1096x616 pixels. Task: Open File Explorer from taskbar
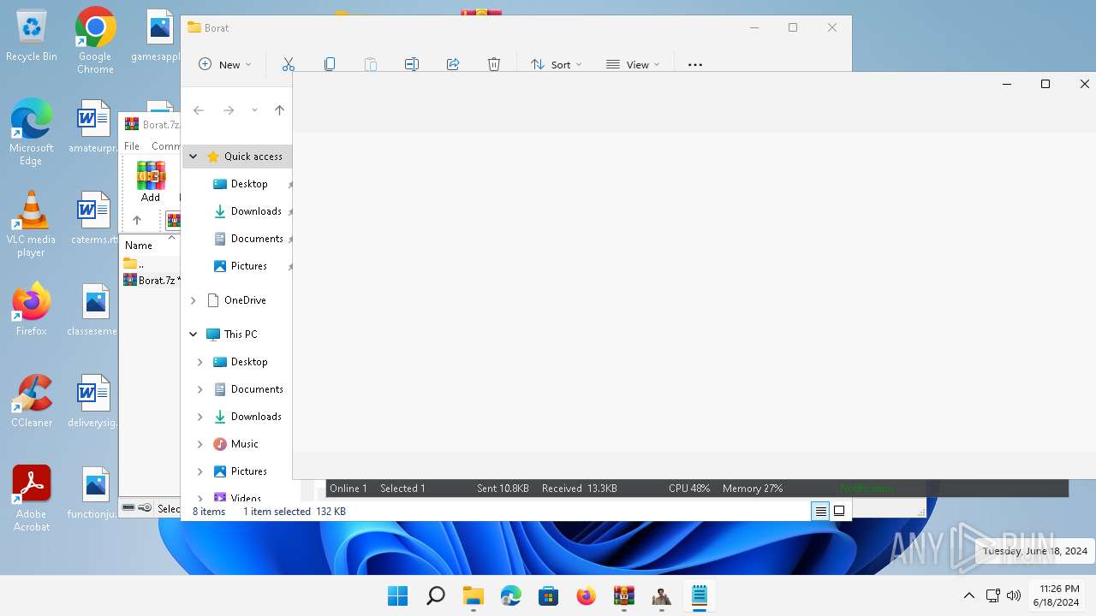474,595
